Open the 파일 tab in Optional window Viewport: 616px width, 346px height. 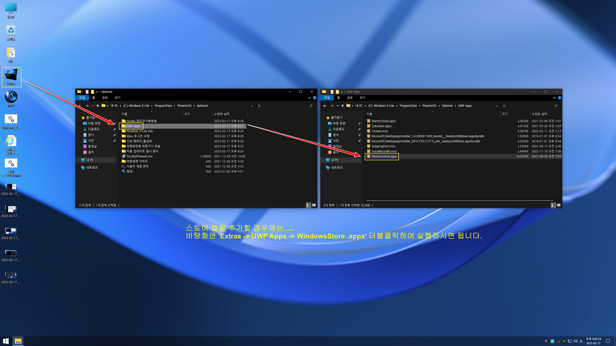[82, 98]
